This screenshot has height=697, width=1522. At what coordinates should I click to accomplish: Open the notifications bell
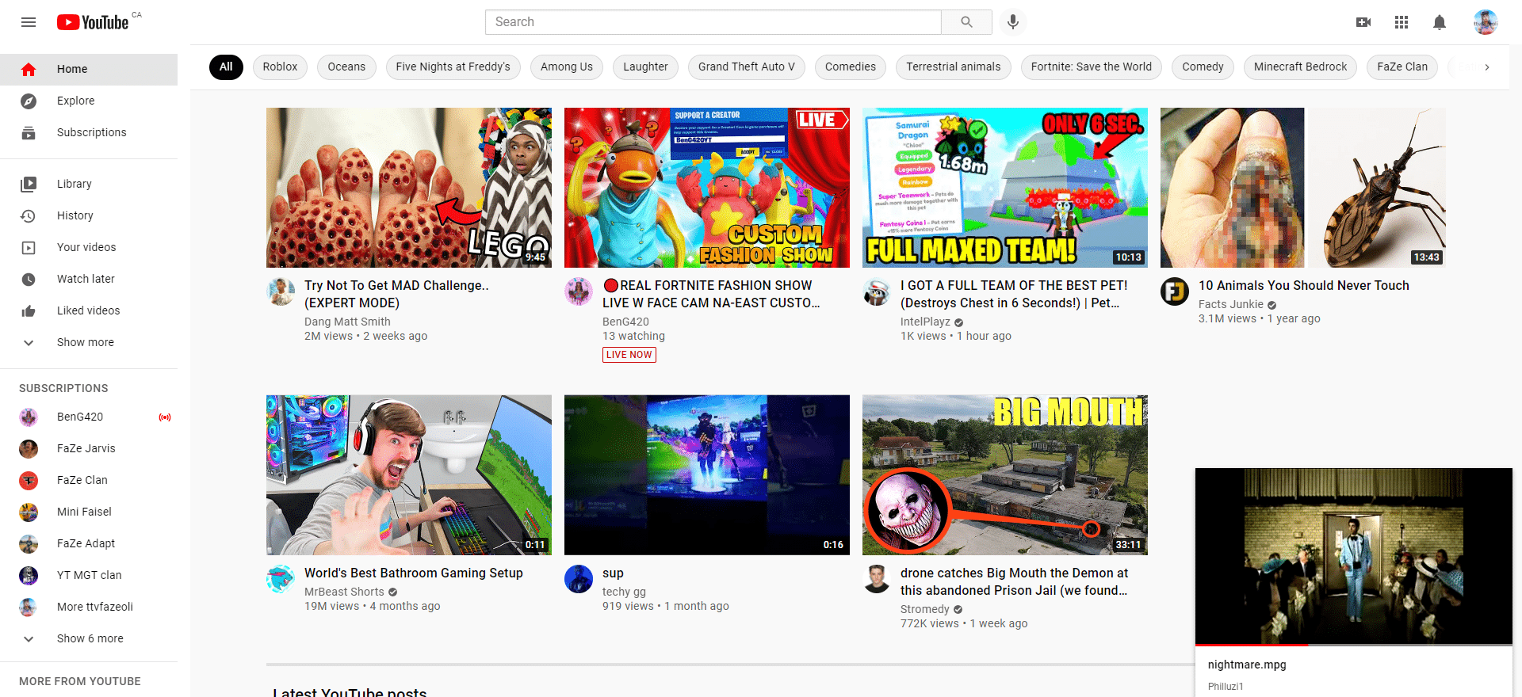tap(1440, 22)
